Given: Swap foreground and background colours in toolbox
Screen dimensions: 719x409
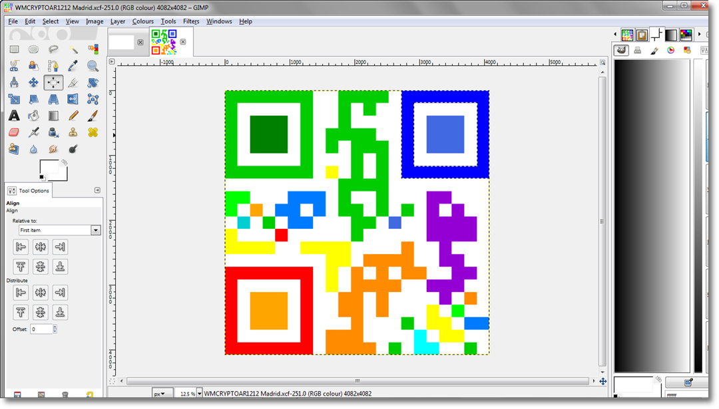Looking at the screenshot, I should [x=64, y=162].
